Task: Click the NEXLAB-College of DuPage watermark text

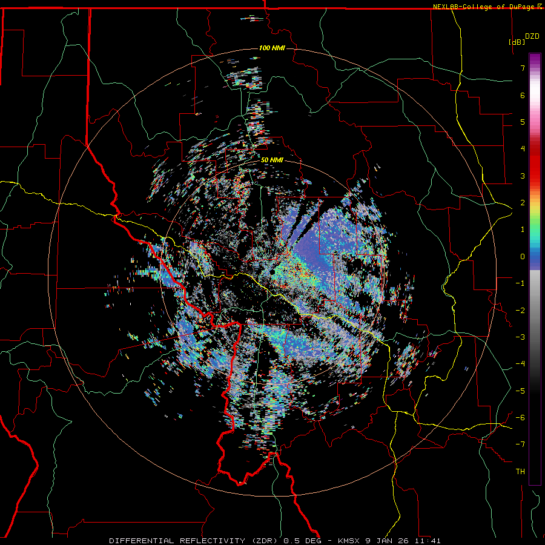Action: click(488, 7)
